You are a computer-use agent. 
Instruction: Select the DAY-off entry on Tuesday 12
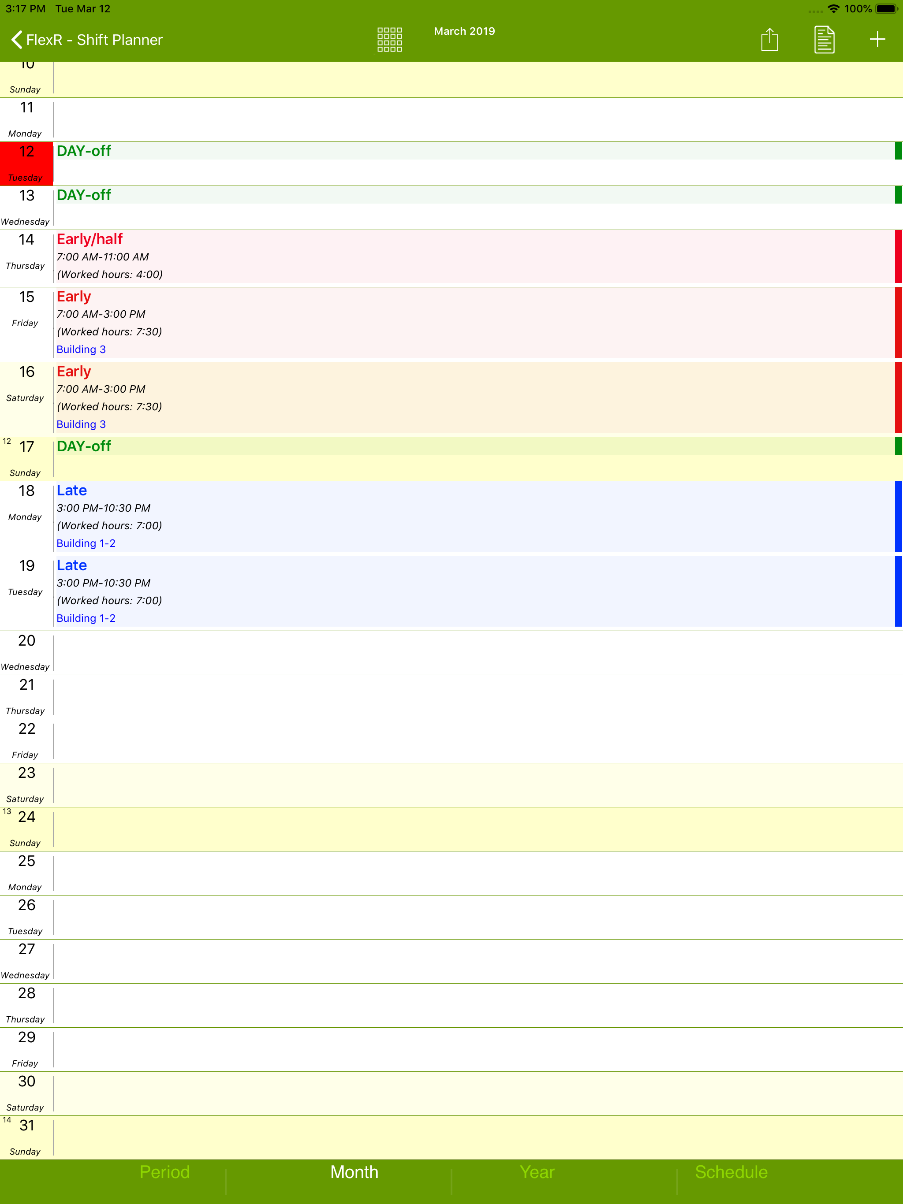(x=84, y=151)
